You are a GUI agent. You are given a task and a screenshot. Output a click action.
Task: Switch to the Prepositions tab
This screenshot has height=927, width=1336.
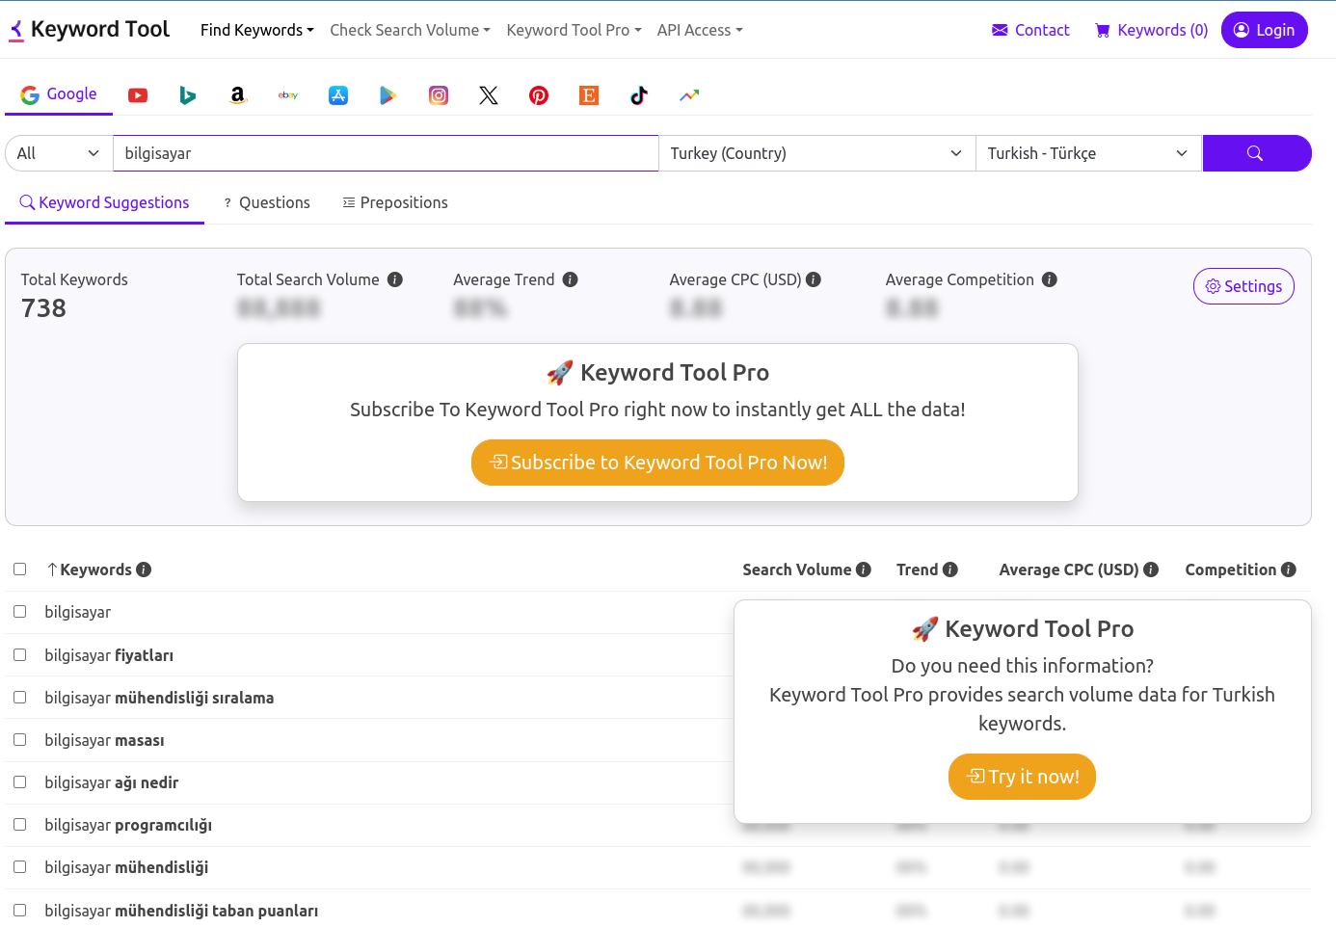point(395,202)
